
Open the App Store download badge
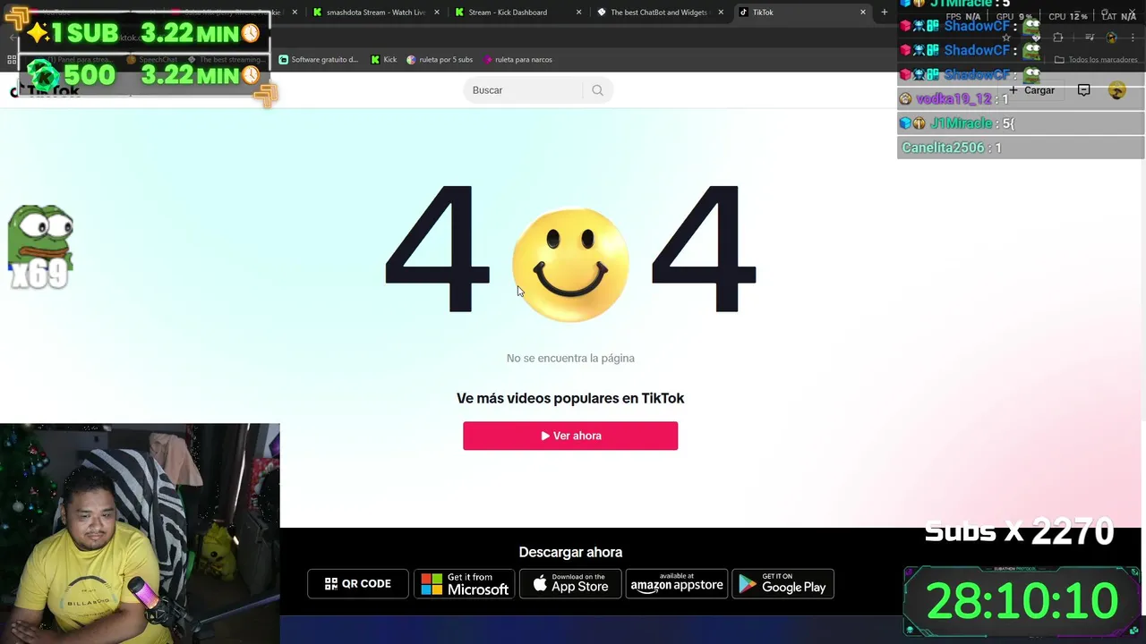[570, 584]
